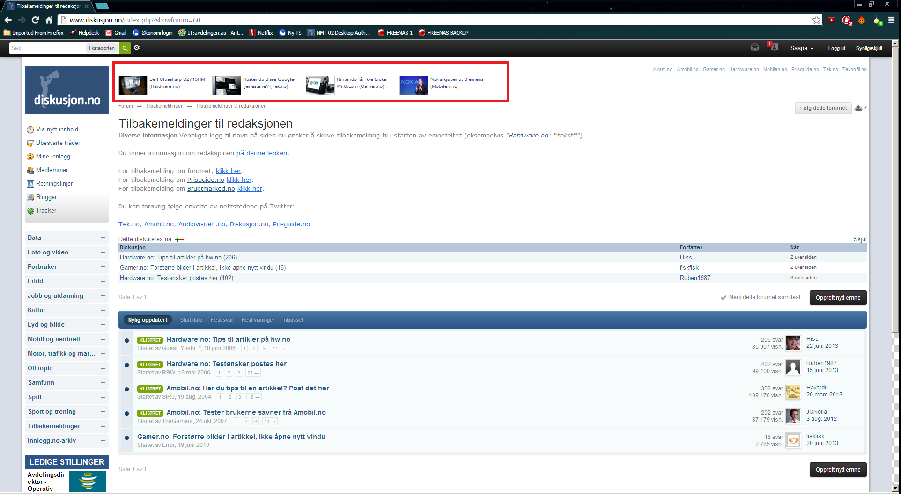Viewport: 901px width, 496px height.
Task: Click the Medlemmer sidebar icon
Action: [30, 171]
